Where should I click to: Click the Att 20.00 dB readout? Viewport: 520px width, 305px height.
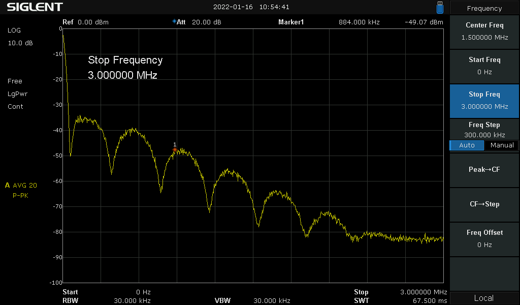pyautogui.click(x=199, y=22)
